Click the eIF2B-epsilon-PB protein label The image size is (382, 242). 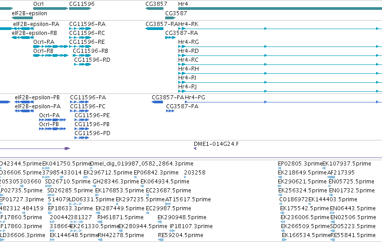pos(37,98)
